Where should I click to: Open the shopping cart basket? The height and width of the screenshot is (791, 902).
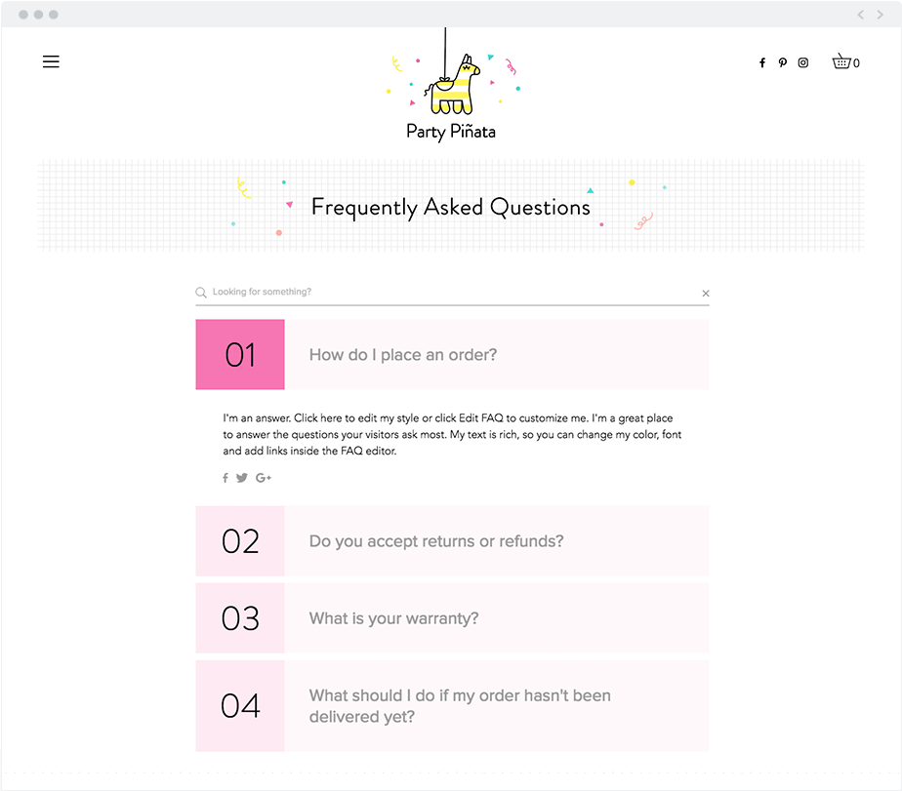pyautogui.click(x=842, y=61)
